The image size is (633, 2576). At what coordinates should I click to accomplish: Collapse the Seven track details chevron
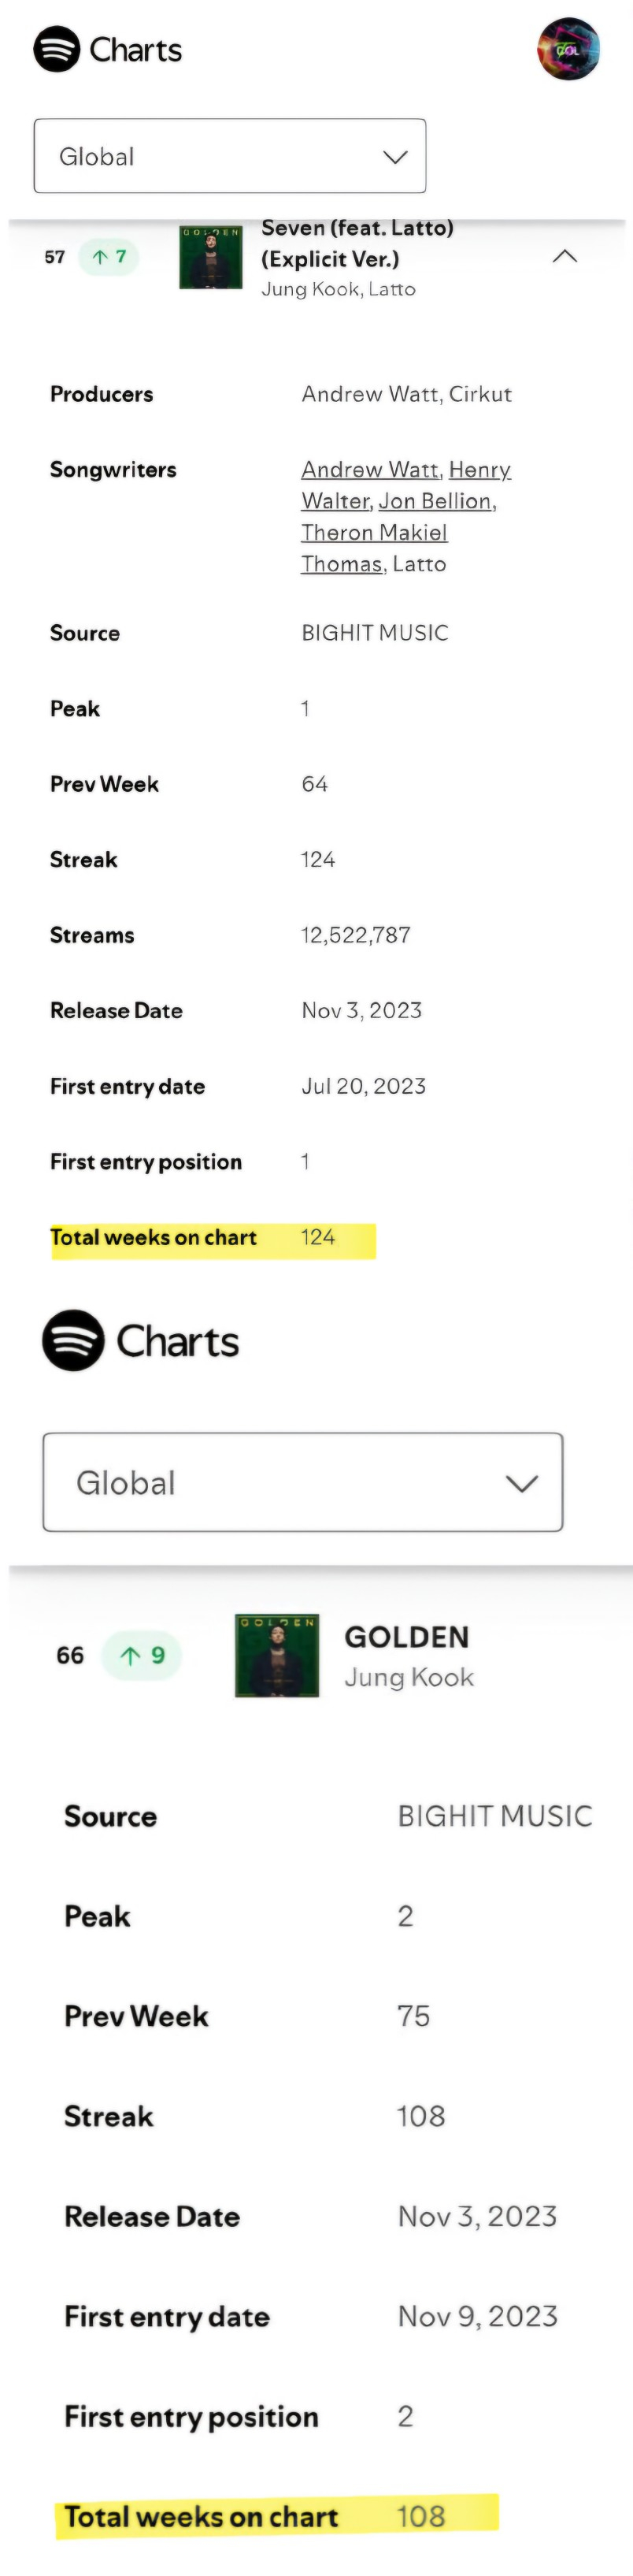tap(565, 256)
